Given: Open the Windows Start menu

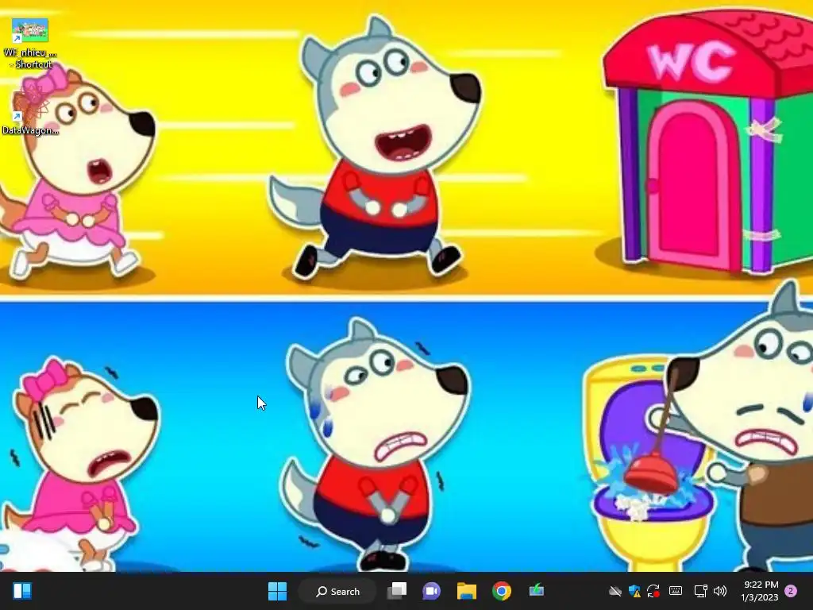Looking at the screenshot, I should [277, 591].
